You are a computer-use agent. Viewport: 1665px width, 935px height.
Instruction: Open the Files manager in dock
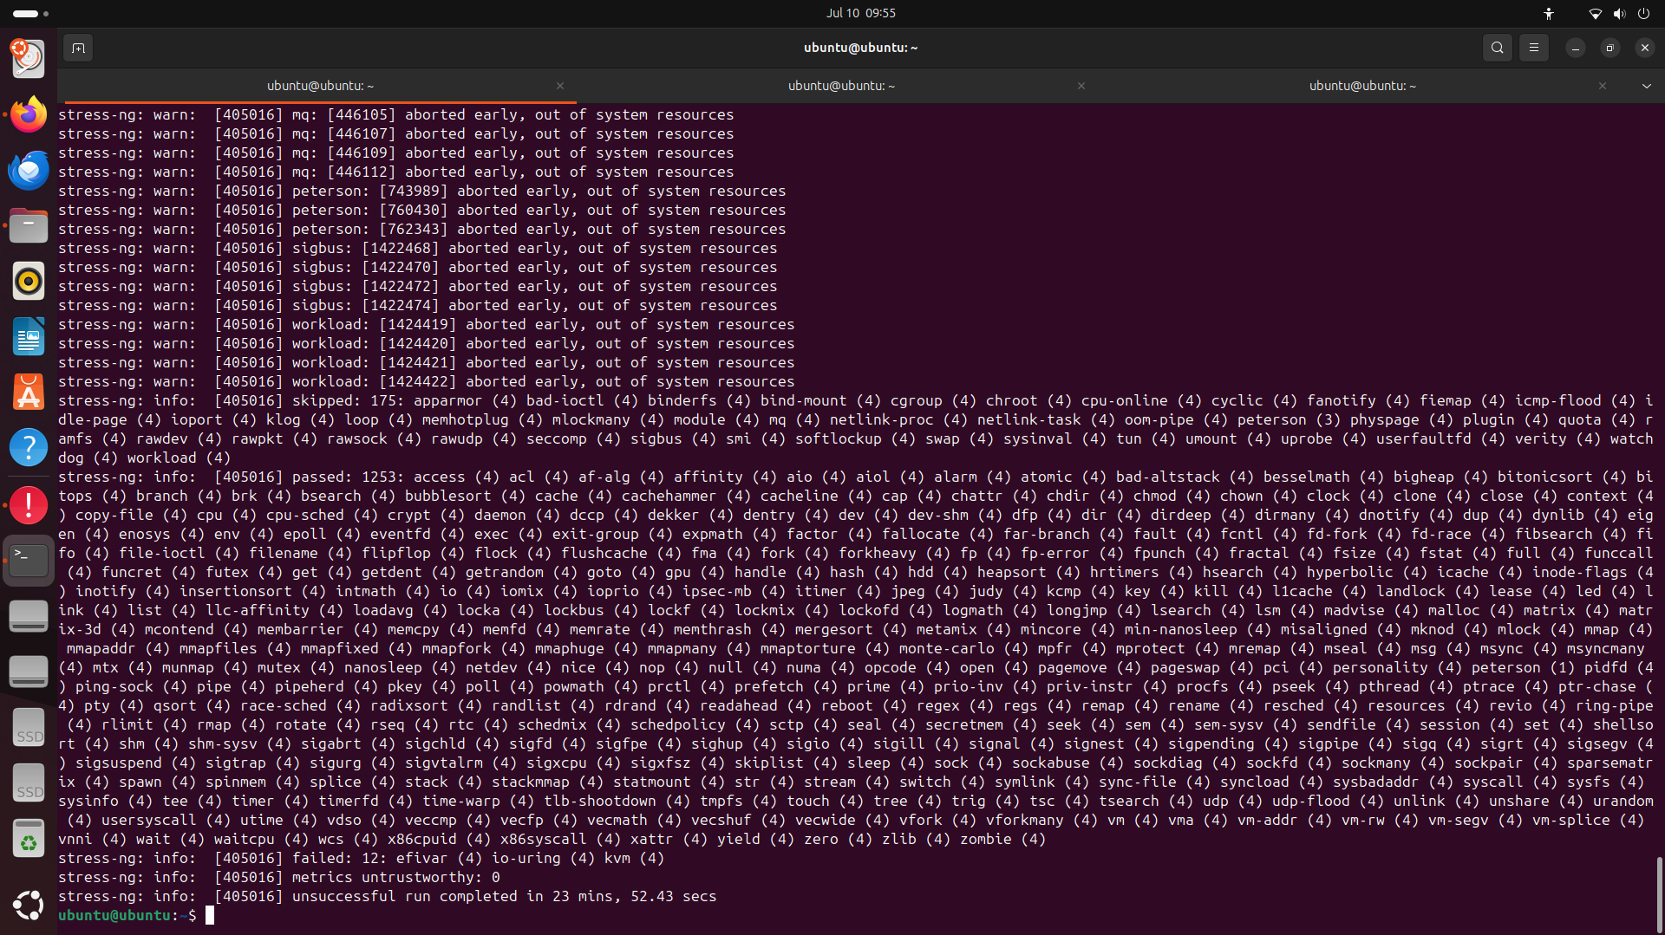pos(29,226)
